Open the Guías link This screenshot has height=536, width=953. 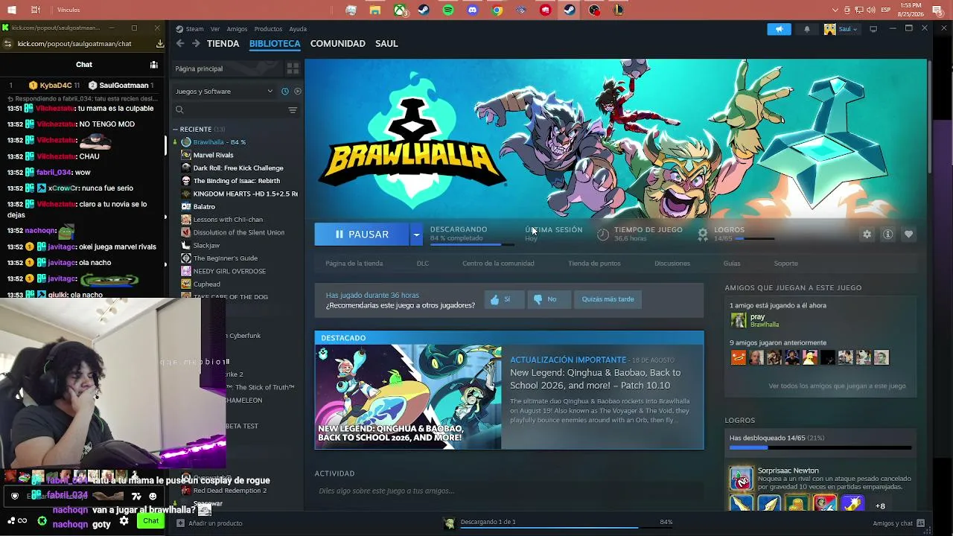point(732,264)
